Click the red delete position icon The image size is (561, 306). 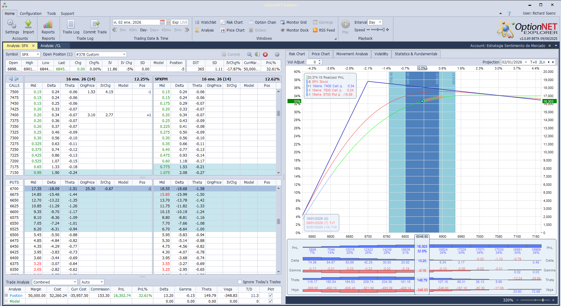click(x=265, y=54)
